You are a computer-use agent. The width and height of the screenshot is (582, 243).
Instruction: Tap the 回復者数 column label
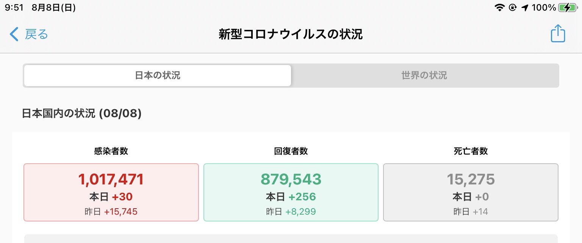(x=291, y=152)
